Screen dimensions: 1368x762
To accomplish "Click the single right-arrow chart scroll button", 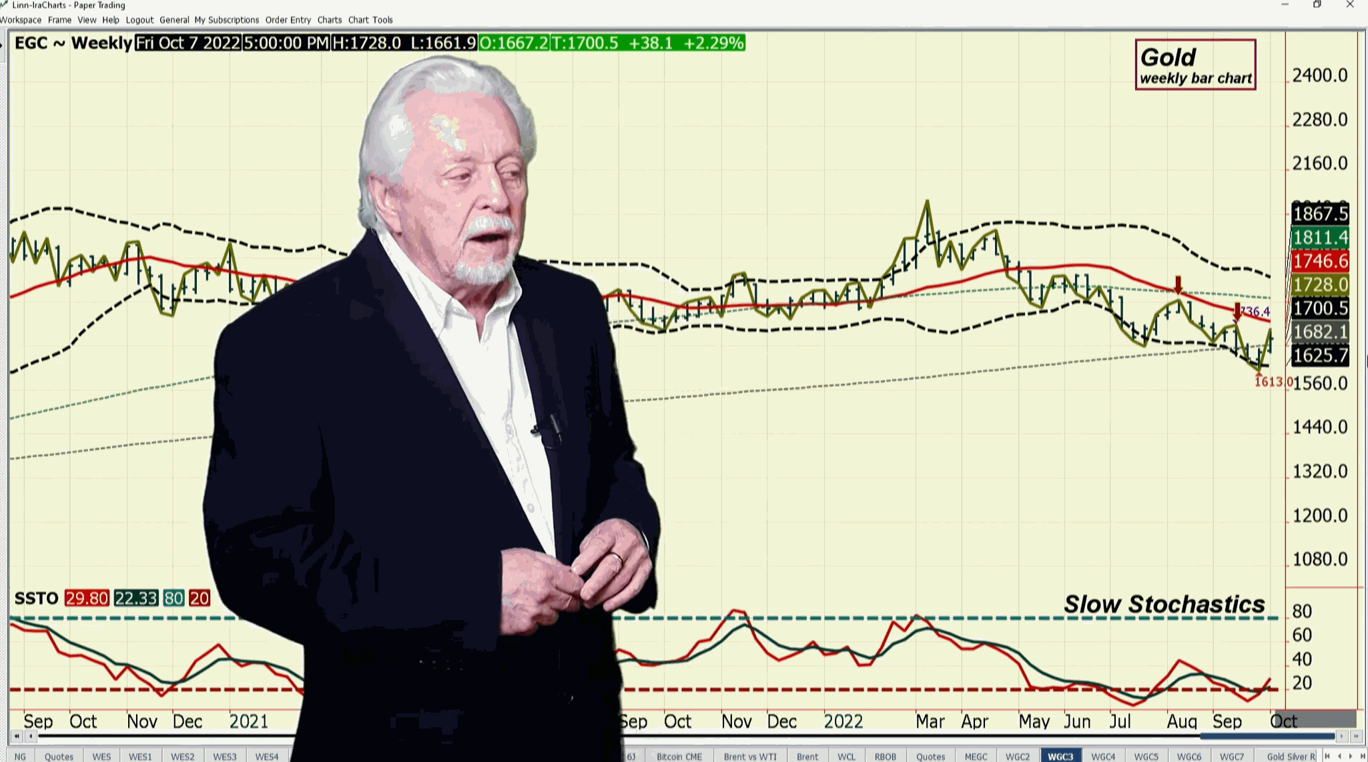I will [1342, 736].
